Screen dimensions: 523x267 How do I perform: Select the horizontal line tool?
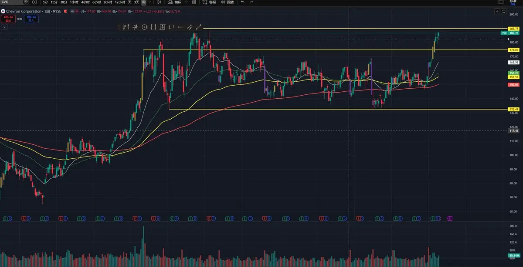[180, 27]
